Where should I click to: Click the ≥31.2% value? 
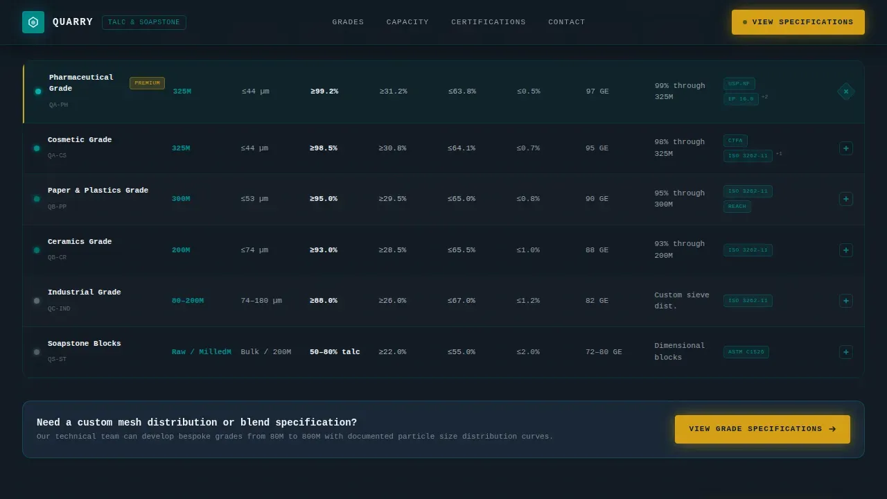pos(394,91)
